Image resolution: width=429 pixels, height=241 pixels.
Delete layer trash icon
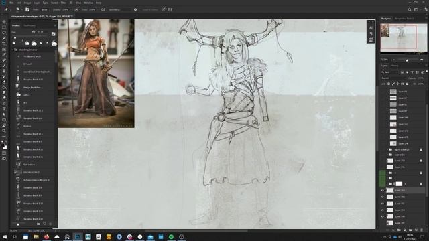coord(422,230)
